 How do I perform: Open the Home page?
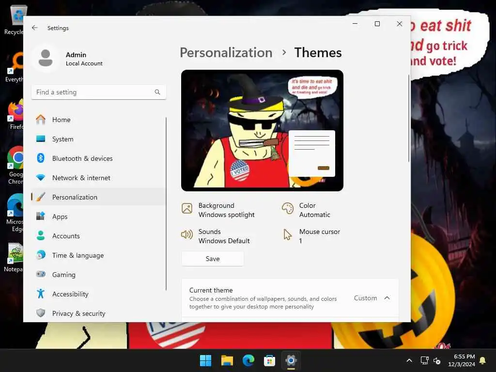[x=99, y=120]
